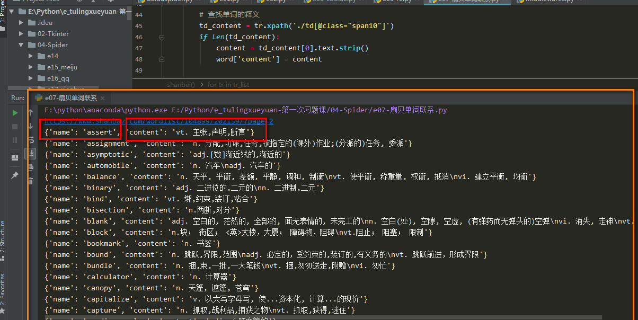Click the 'bundle' output row

click(220, 265)
